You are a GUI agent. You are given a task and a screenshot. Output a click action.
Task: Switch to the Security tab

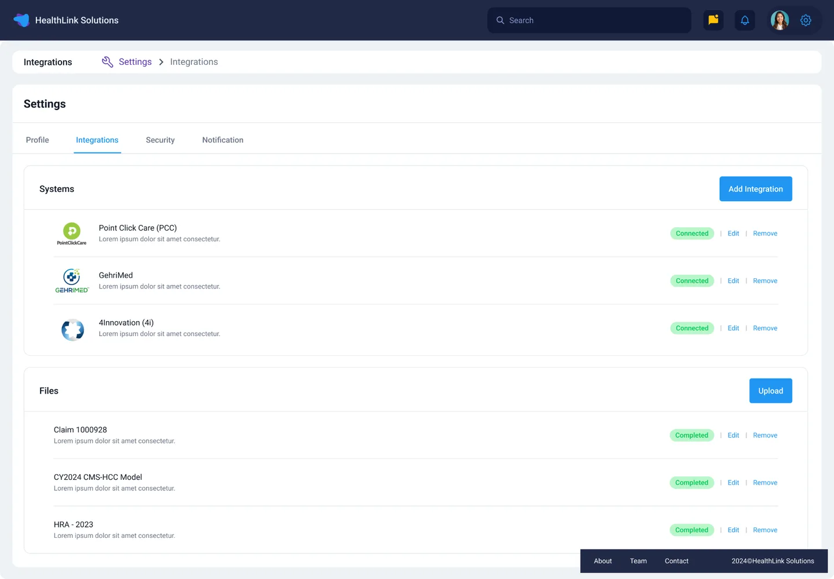[x=160, y=140]
